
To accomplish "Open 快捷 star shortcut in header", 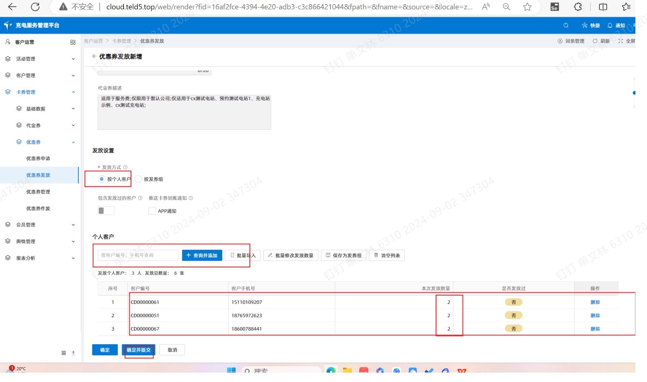I will point(591,25).
